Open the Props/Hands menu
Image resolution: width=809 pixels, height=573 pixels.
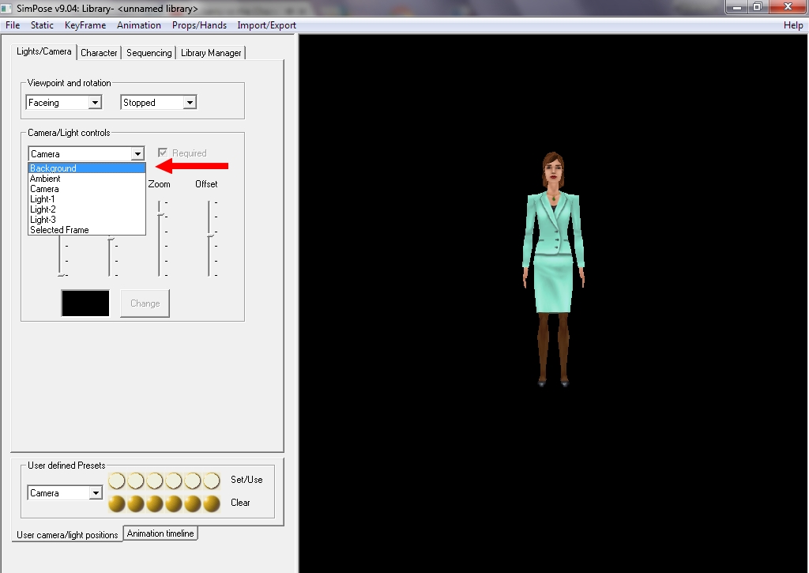pos(199,25)
